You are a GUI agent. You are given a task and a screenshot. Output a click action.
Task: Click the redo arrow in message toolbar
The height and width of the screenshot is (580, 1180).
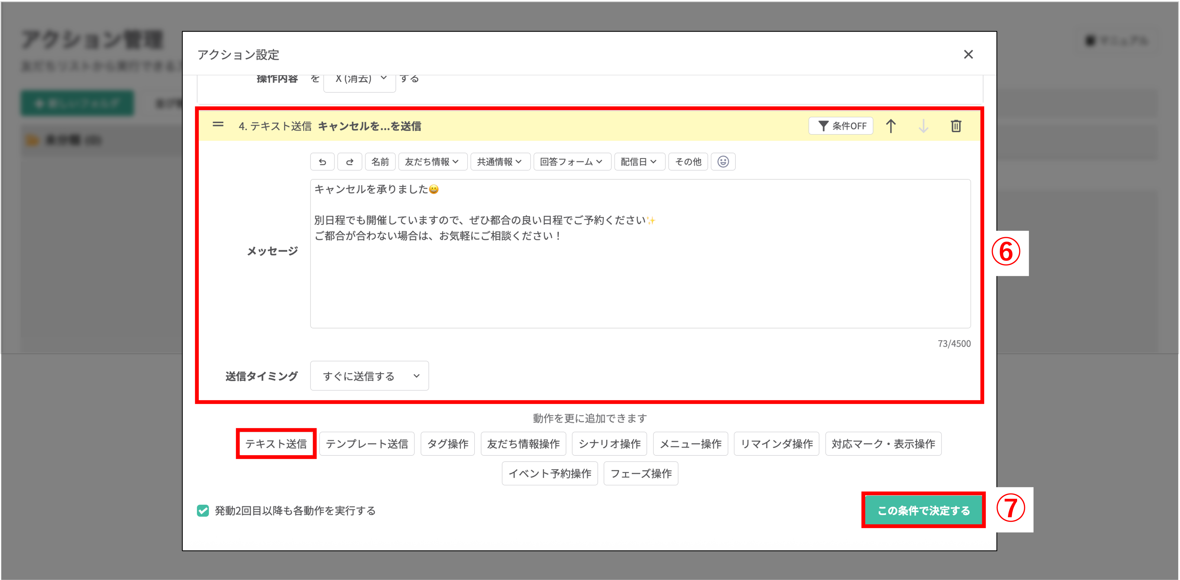(x=350, y=162)
